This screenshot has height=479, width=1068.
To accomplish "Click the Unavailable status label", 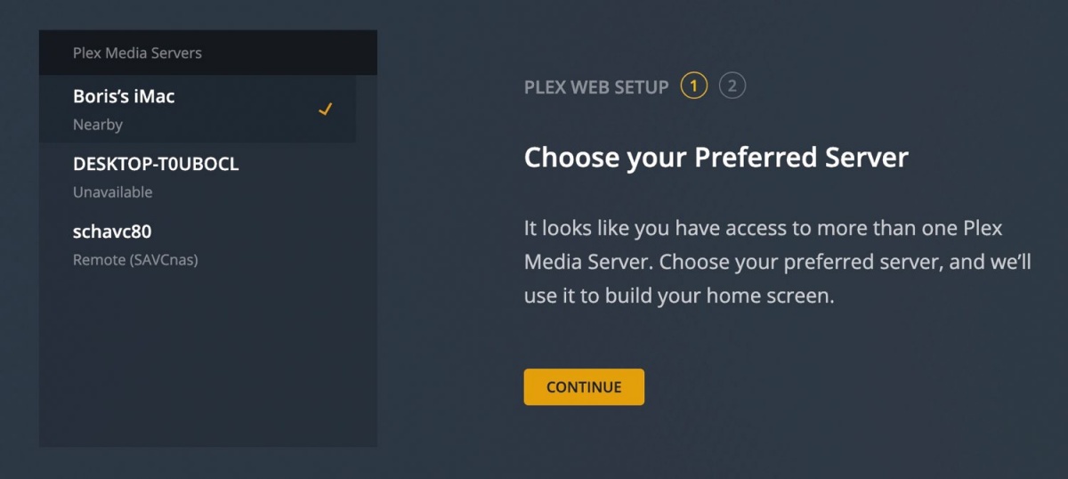I will pos(113,192).
